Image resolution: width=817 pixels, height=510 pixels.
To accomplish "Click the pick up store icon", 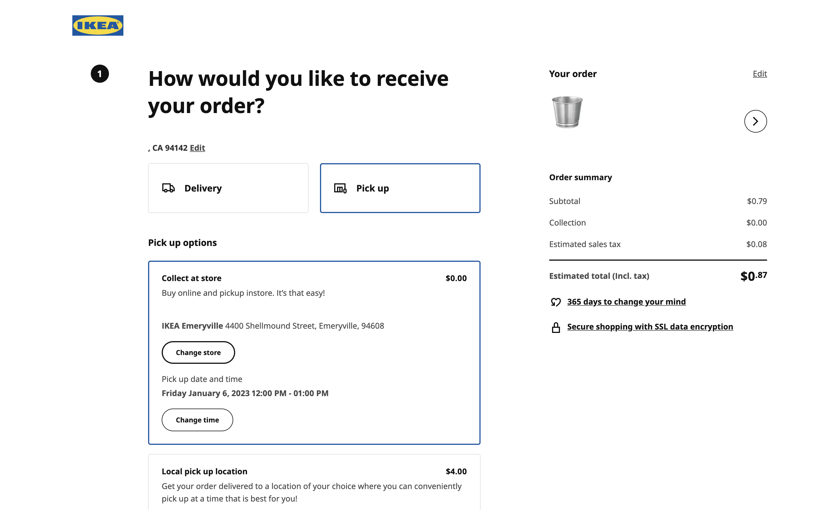I will (x=340, y=188).
